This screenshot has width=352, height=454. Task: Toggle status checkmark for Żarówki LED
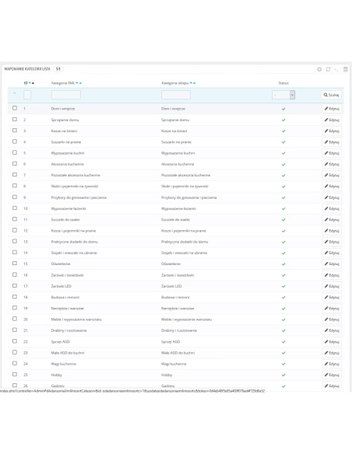click(283, 286)
